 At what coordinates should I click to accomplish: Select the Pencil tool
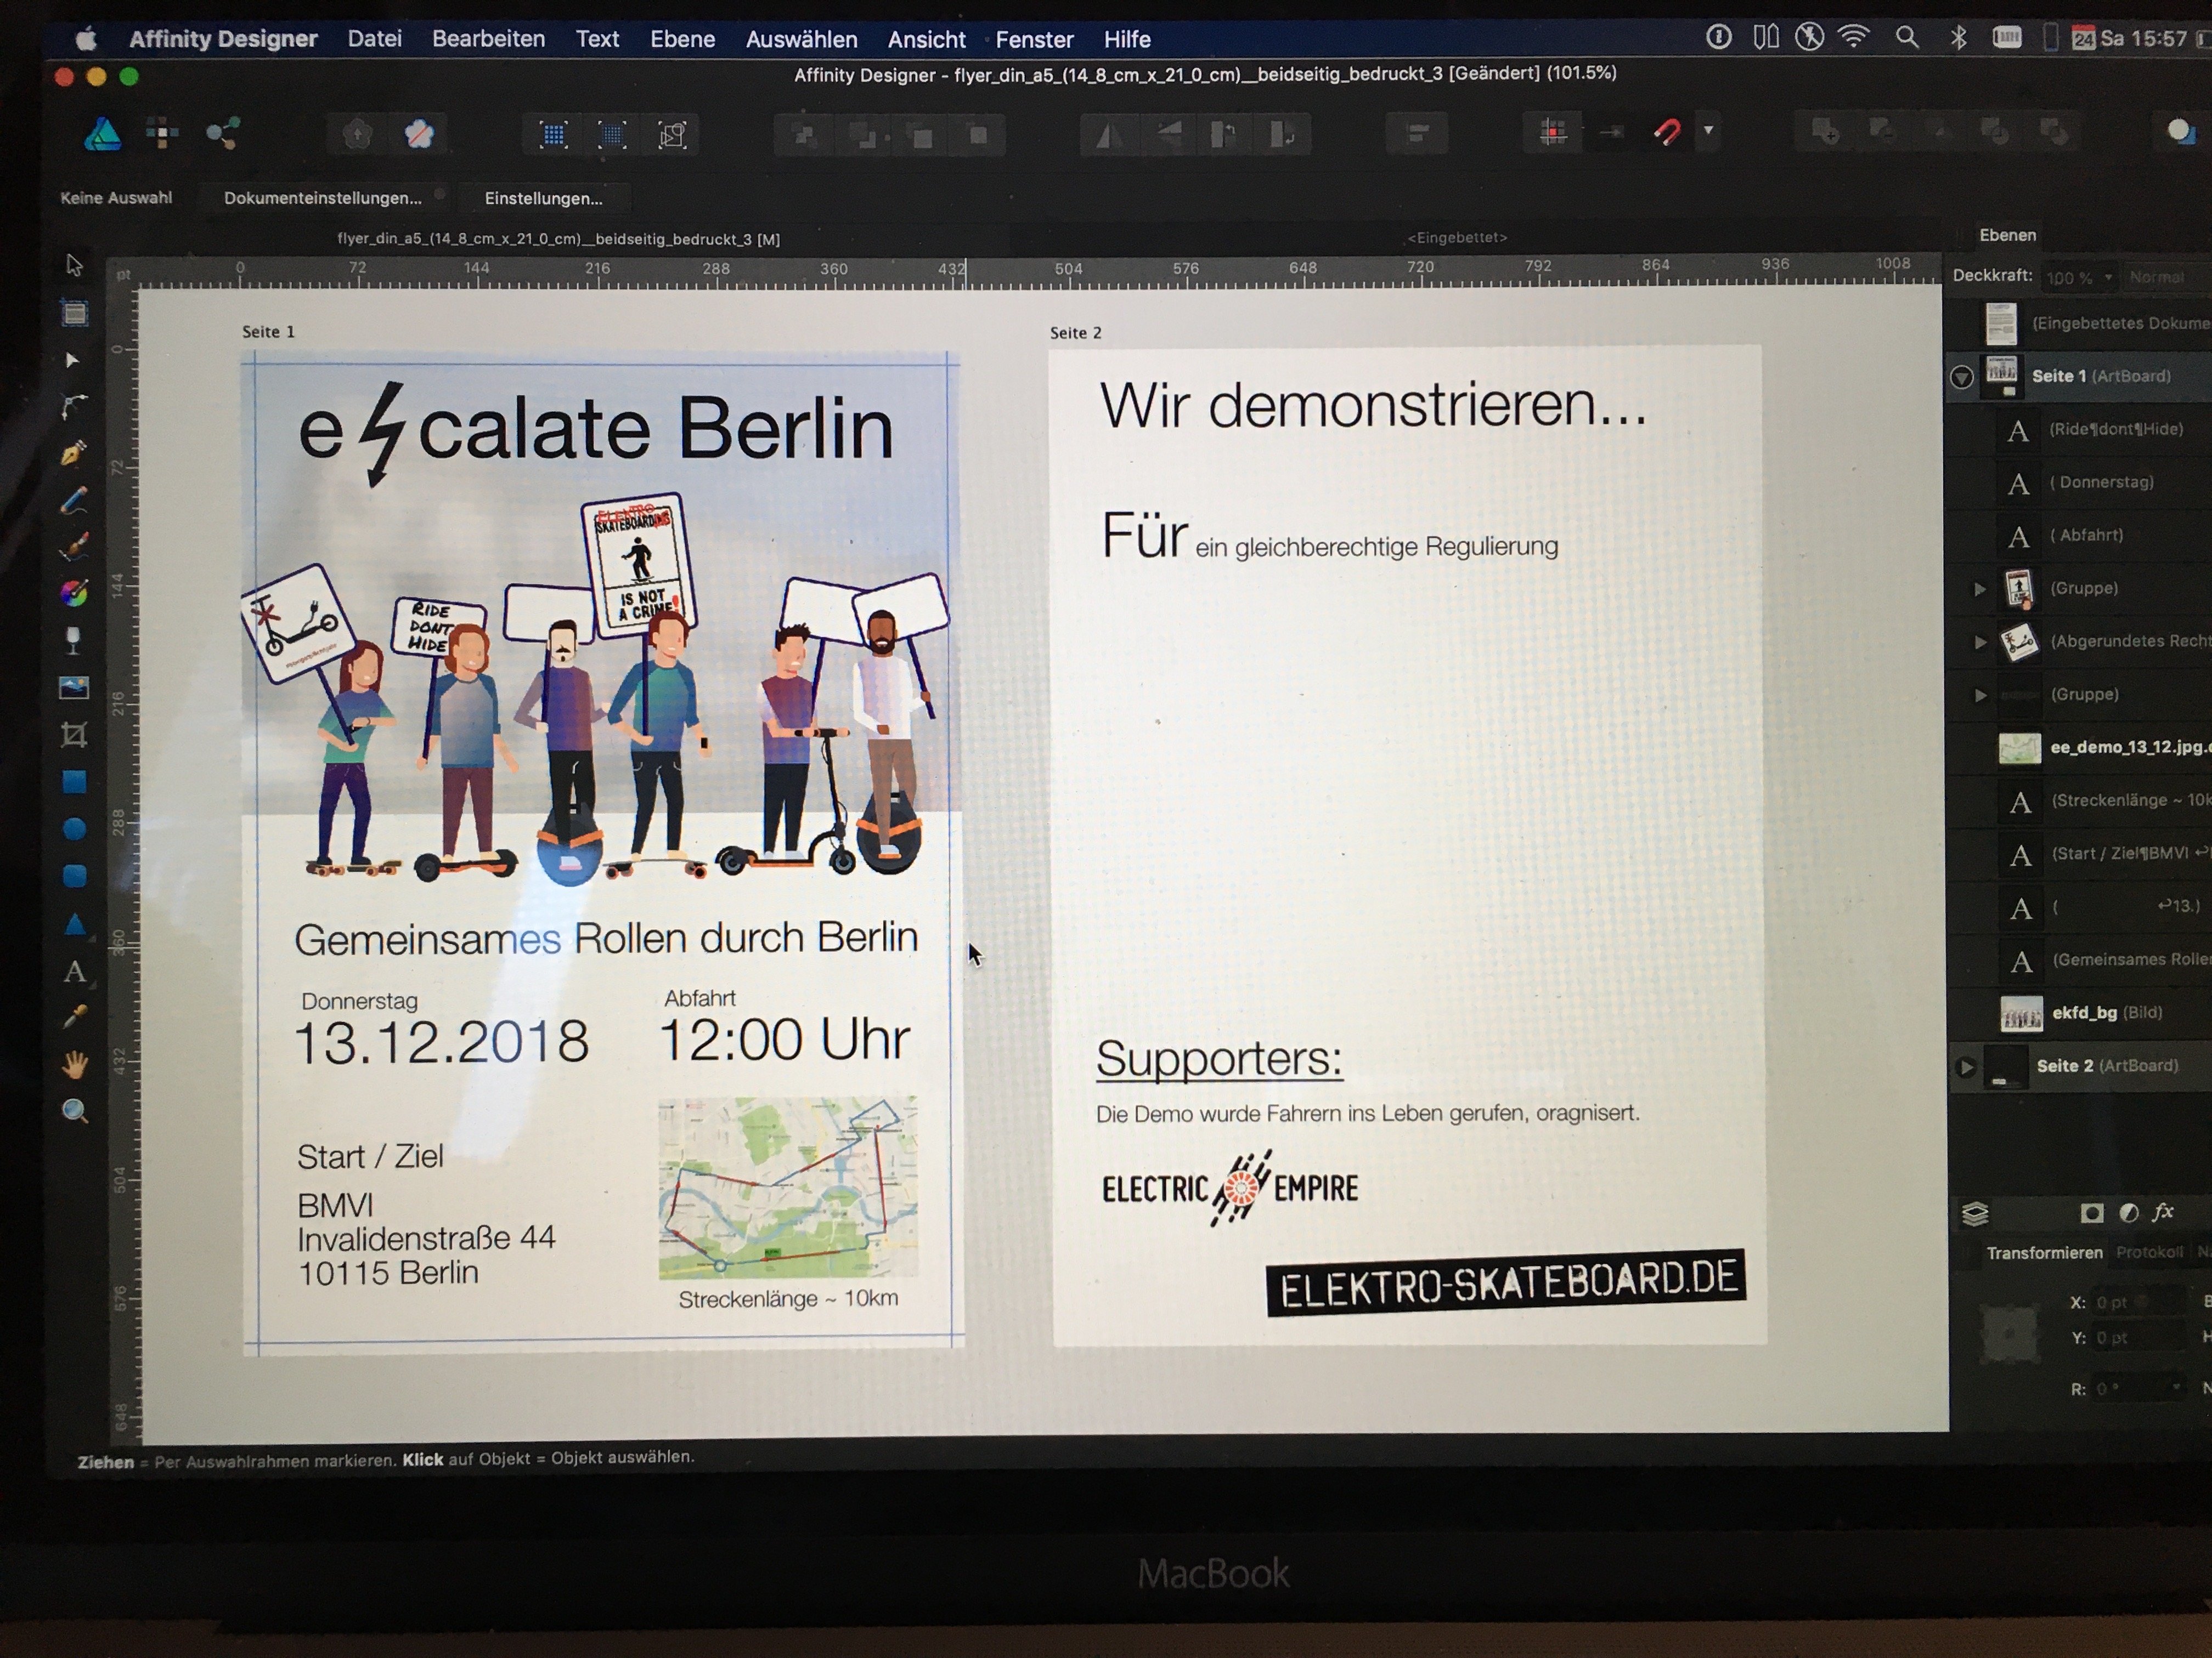point(74,499)
